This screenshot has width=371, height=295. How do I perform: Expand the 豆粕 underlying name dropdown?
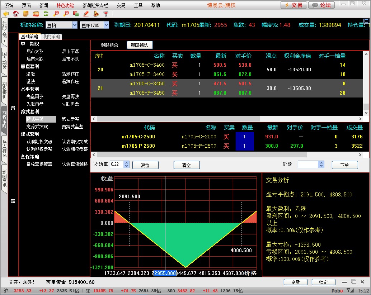point(75,25)
